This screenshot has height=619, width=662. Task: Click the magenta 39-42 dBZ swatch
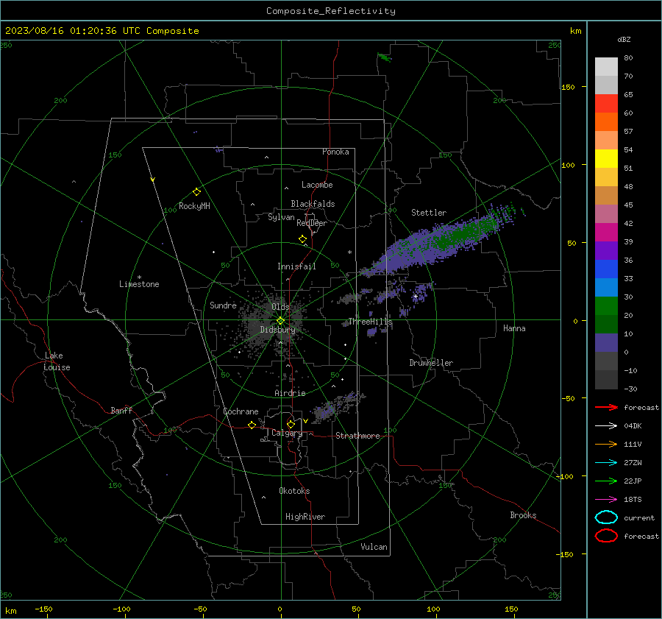click(x=606, y=233)
